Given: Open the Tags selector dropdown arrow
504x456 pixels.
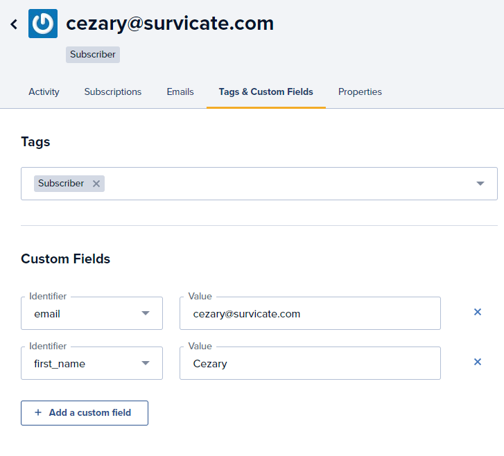Looking at the screenshot, I should pyautogui.click(x=480, y=184).
